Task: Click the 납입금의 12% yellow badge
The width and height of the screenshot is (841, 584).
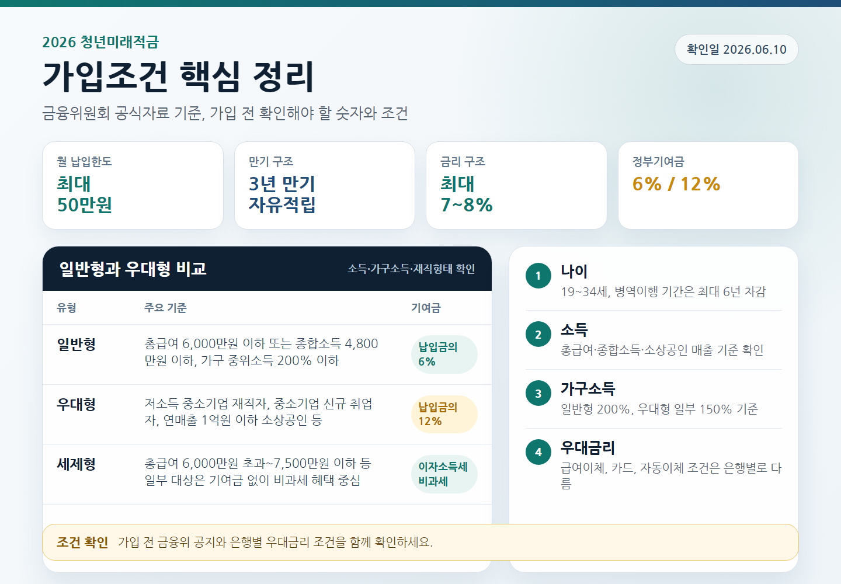Action: click(x=444, y=414)
